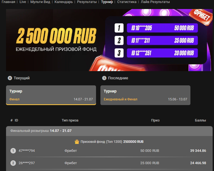Click the gift icon next to Призовой фонд

point(77,142)
